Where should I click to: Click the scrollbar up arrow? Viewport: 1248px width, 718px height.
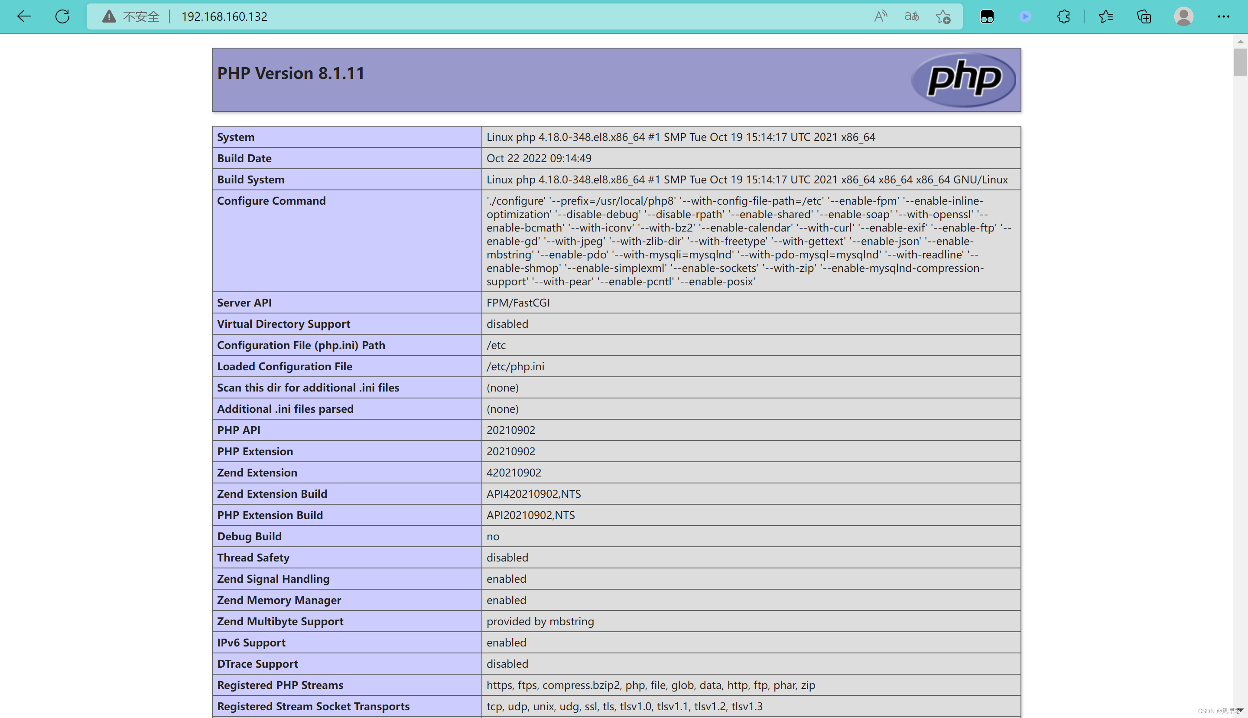(x=1240, y=42)
